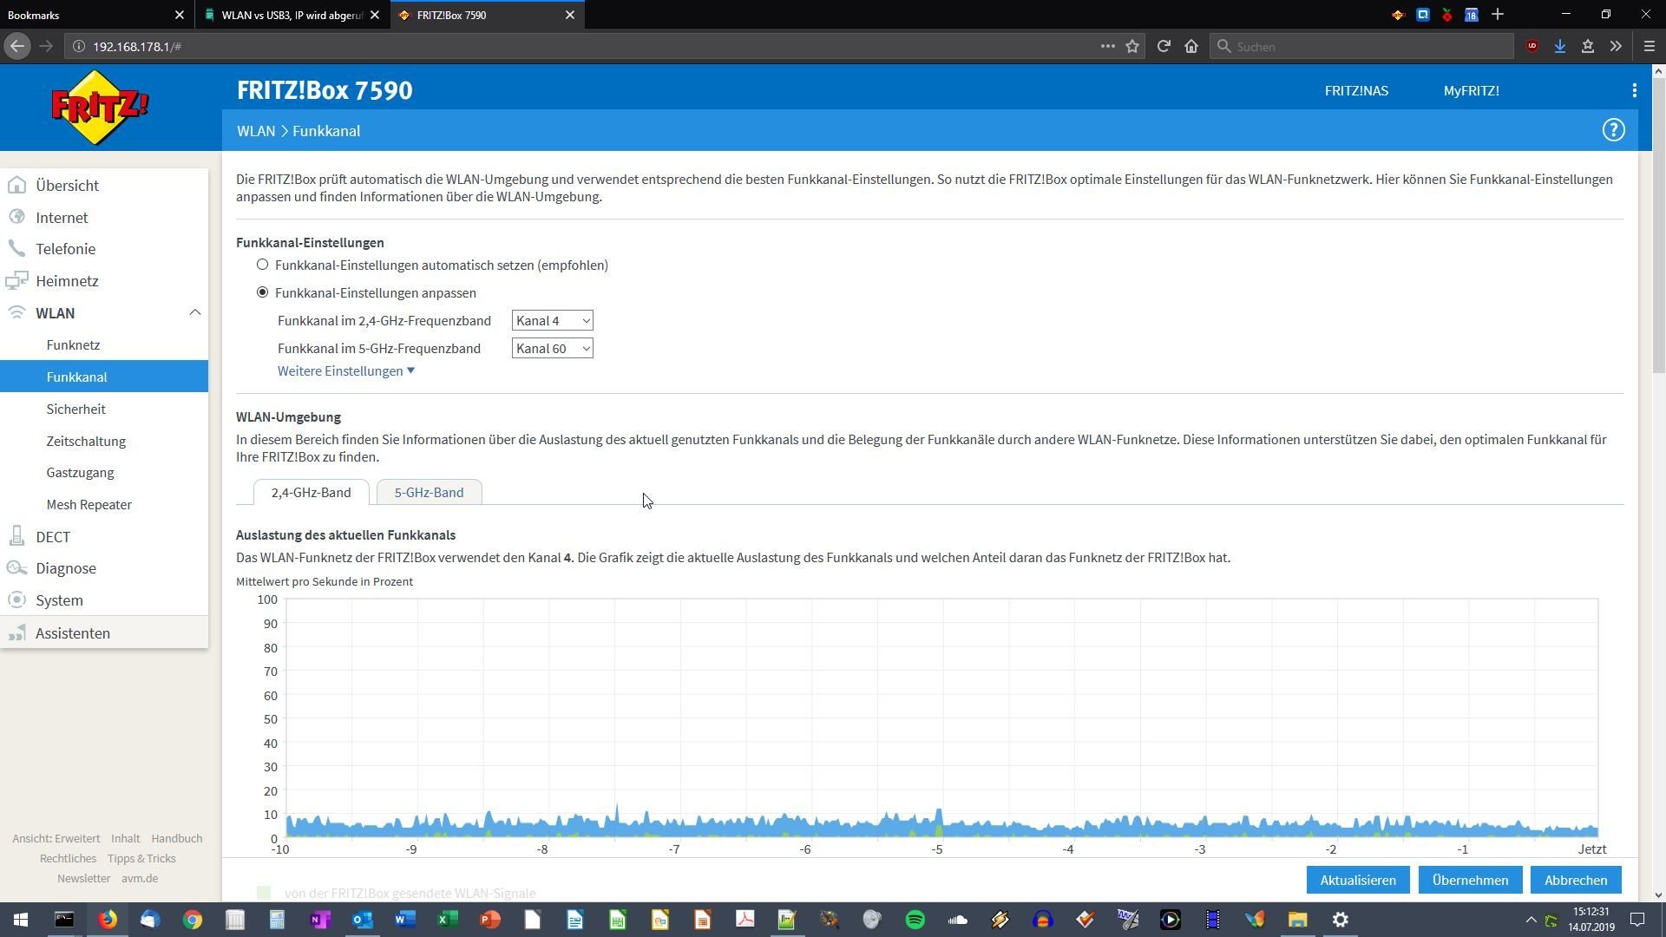
Task: Collapse the WLAN sidebar section chevron
Action: click(x=195, y=312)
